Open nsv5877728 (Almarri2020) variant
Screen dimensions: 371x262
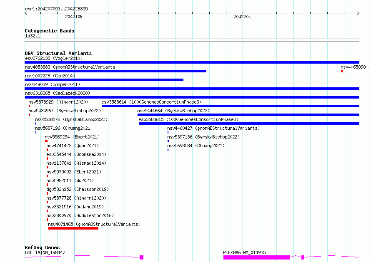click(76, 198)
